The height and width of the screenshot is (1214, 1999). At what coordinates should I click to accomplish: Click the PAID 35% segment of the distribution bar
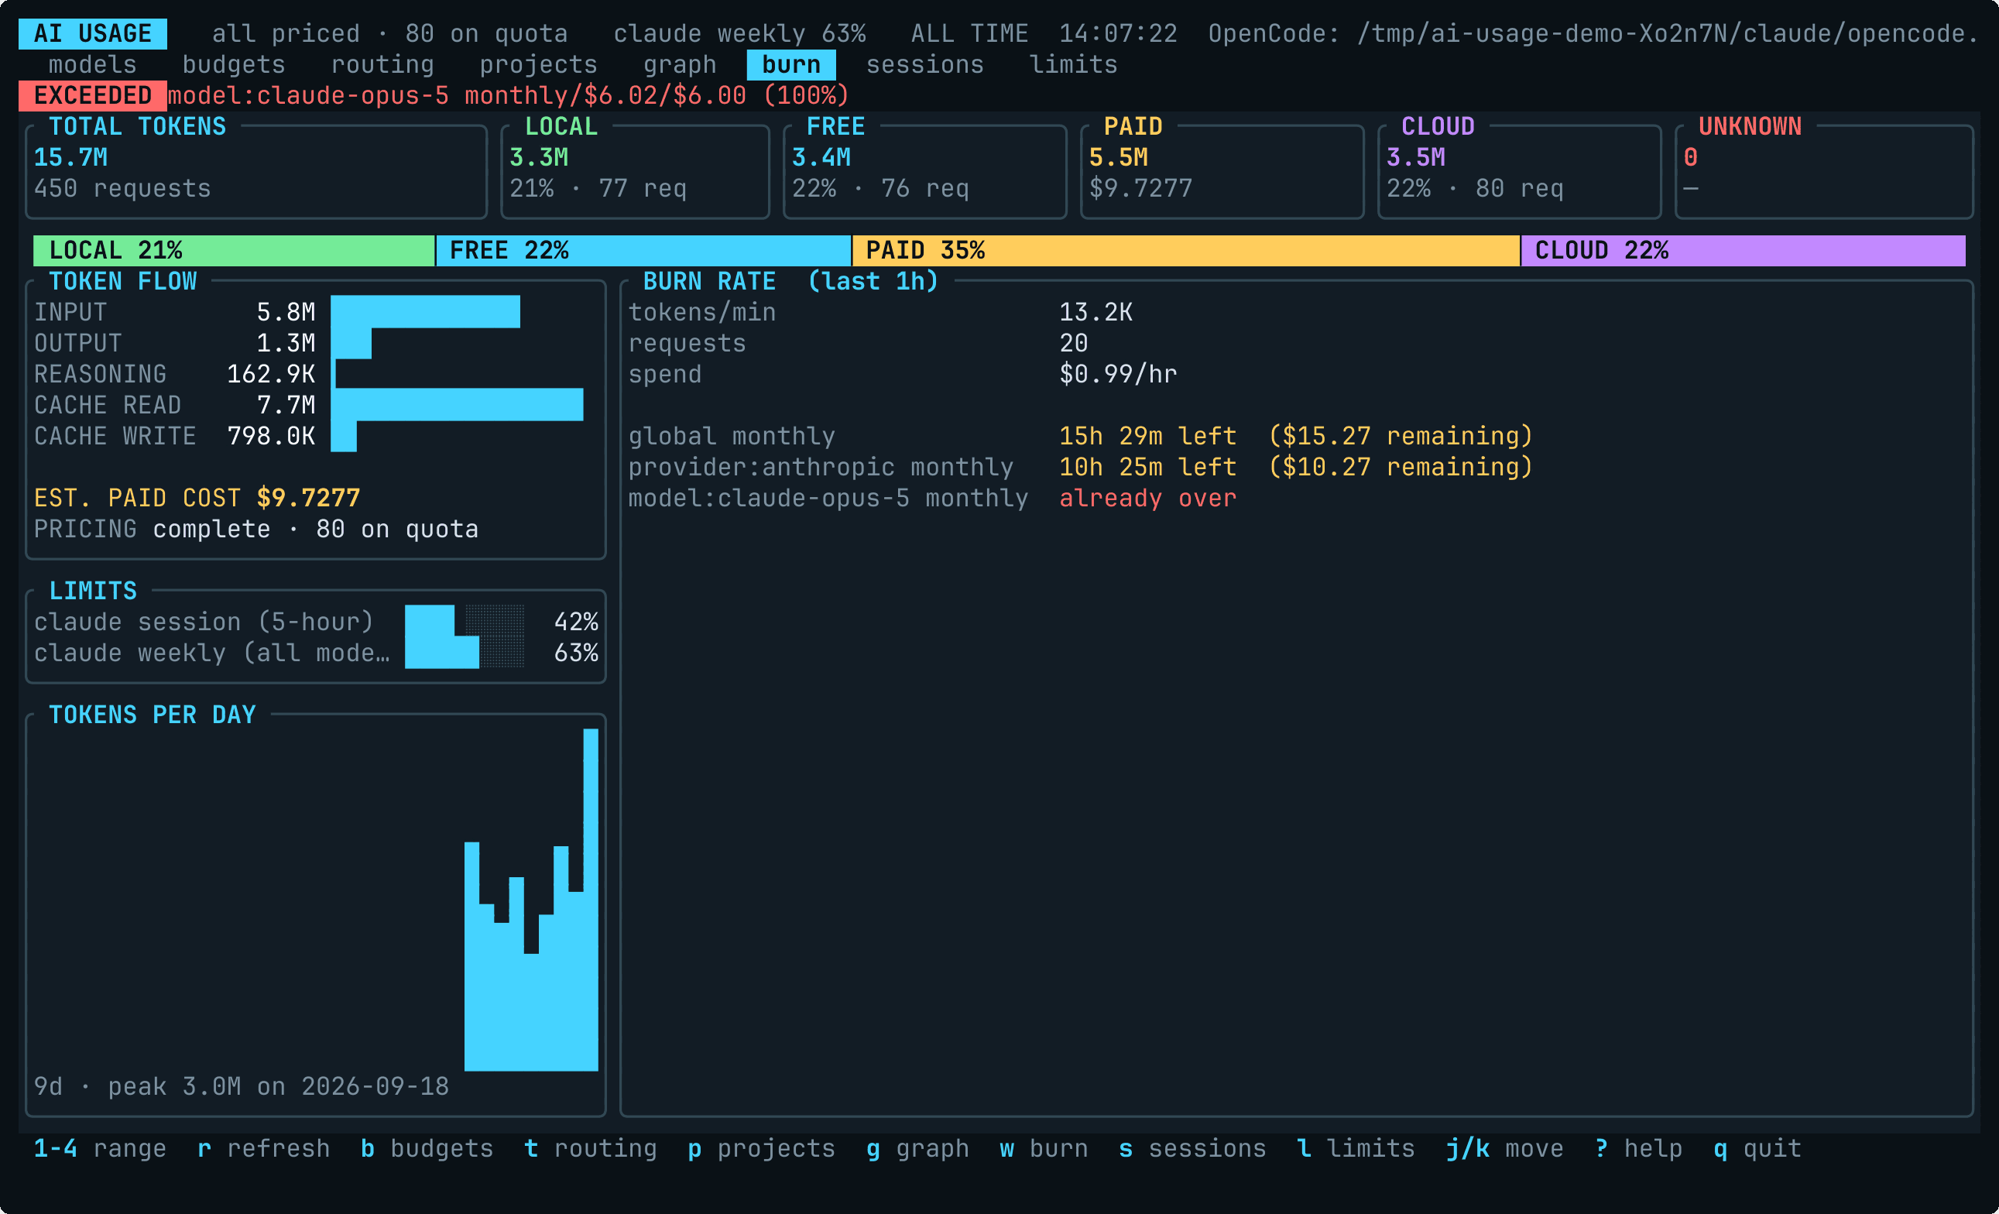coord(1185,251)
